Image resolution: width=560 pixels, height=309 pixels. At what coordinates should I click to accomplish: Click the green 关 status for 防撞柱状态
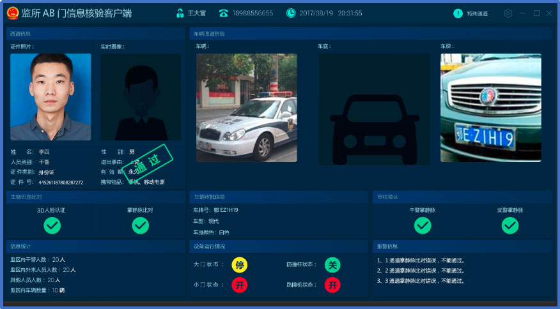pyautogui.click(x=332, y=265)
